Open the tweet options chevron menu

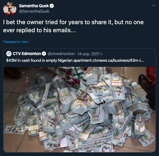(154, 5)
